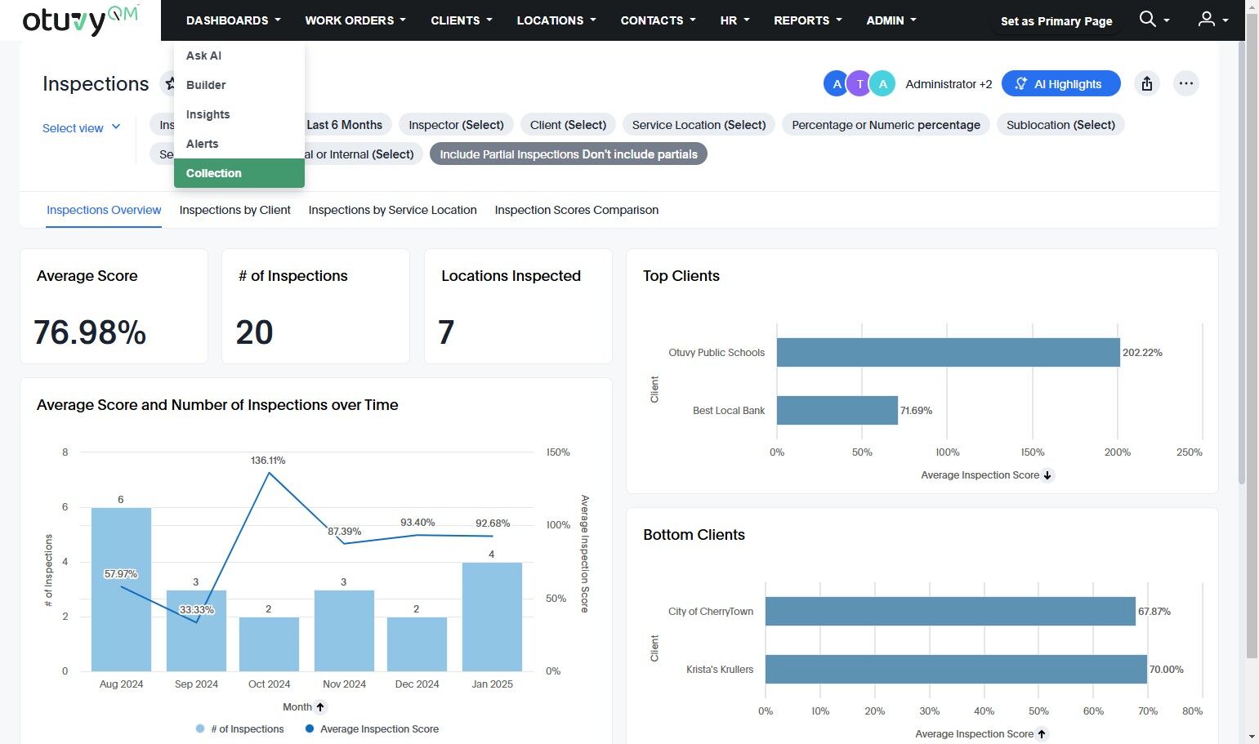Toggle sort arrow beside Month axis label
Image resolution: width=1259 pixels, height=744 pixels.
click(x=320, y=707)
